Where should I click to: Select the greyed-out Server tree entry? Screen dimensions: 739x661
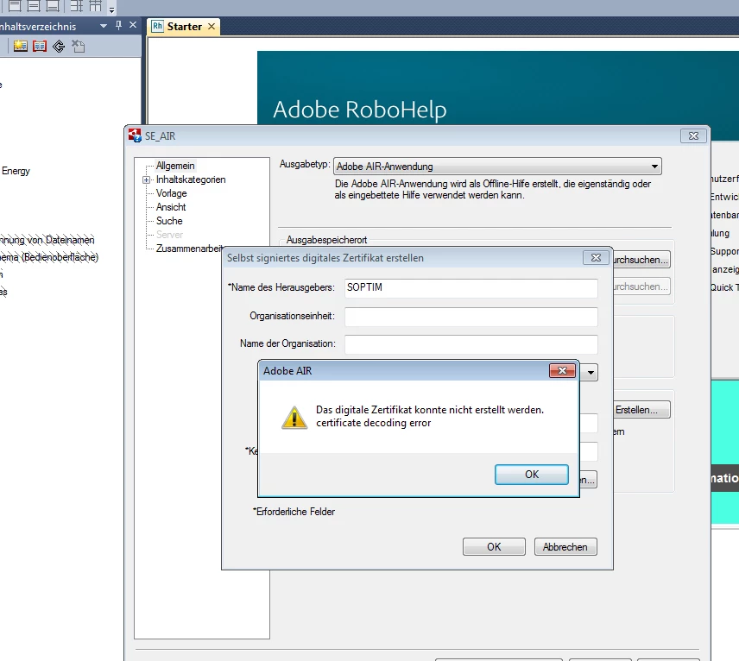point(169,235)
